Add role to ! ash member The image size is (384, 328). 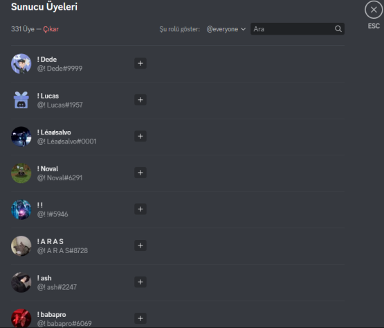click(x=140, y=282)
